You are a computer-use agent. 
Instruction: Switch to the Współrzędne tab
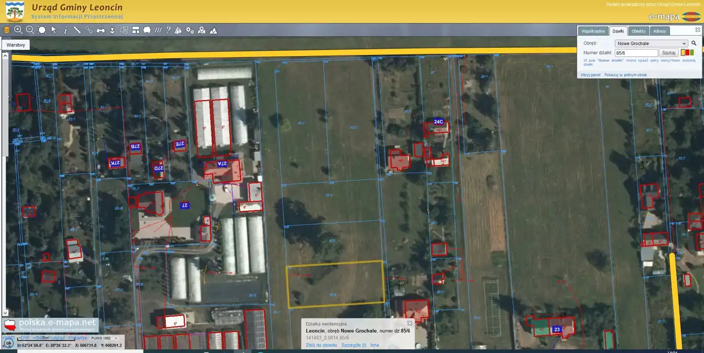pyautogui.click(x=593, y=31)
